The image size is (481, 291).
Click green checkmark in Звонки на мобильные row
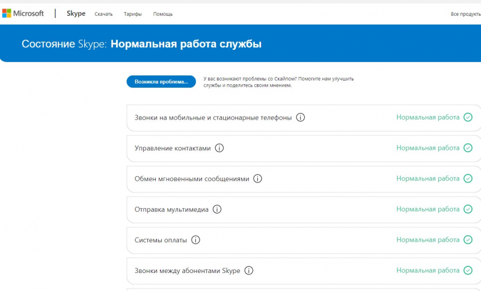[468, 117]
